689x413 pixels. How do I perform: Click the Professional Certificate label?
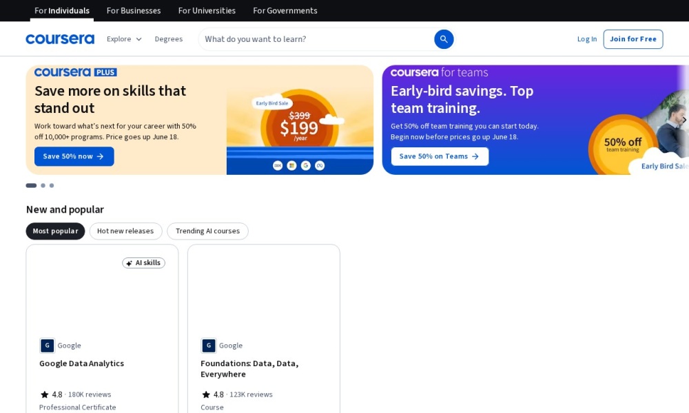tap(78, 407)
